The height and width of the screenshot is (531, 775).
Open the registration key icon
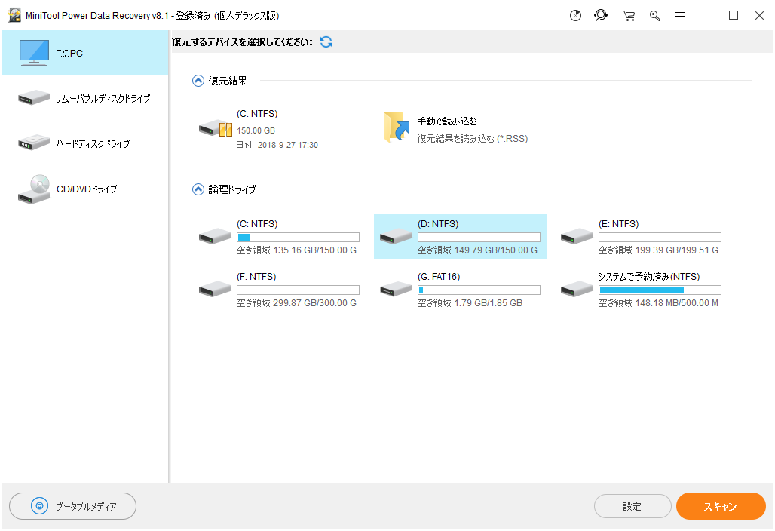(x=655, y=16)
